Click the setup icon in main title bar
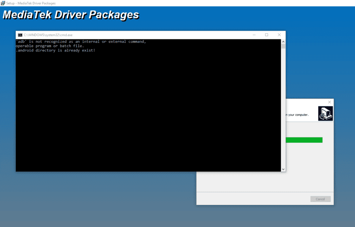 (3, 3)
